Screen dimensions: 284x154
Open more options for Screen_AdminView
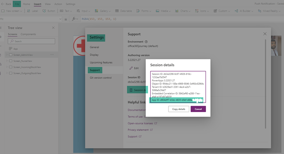[52, 54]
